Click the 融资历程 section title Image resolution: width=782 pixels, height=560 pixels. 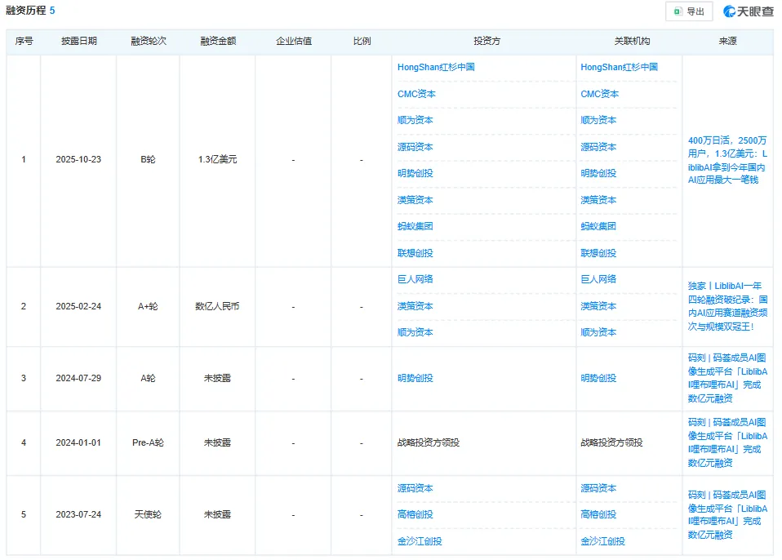[26, 11]
